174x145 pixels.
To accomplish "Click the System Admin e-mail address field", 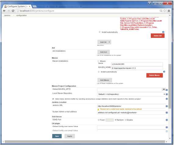I will point(131,113).
